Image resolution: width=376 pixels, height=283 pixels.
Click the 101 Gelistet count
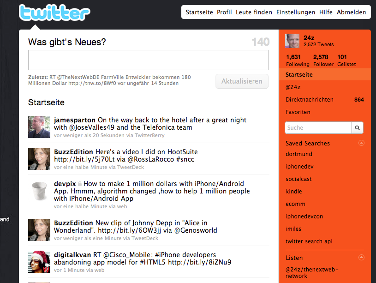coord(346,60)
